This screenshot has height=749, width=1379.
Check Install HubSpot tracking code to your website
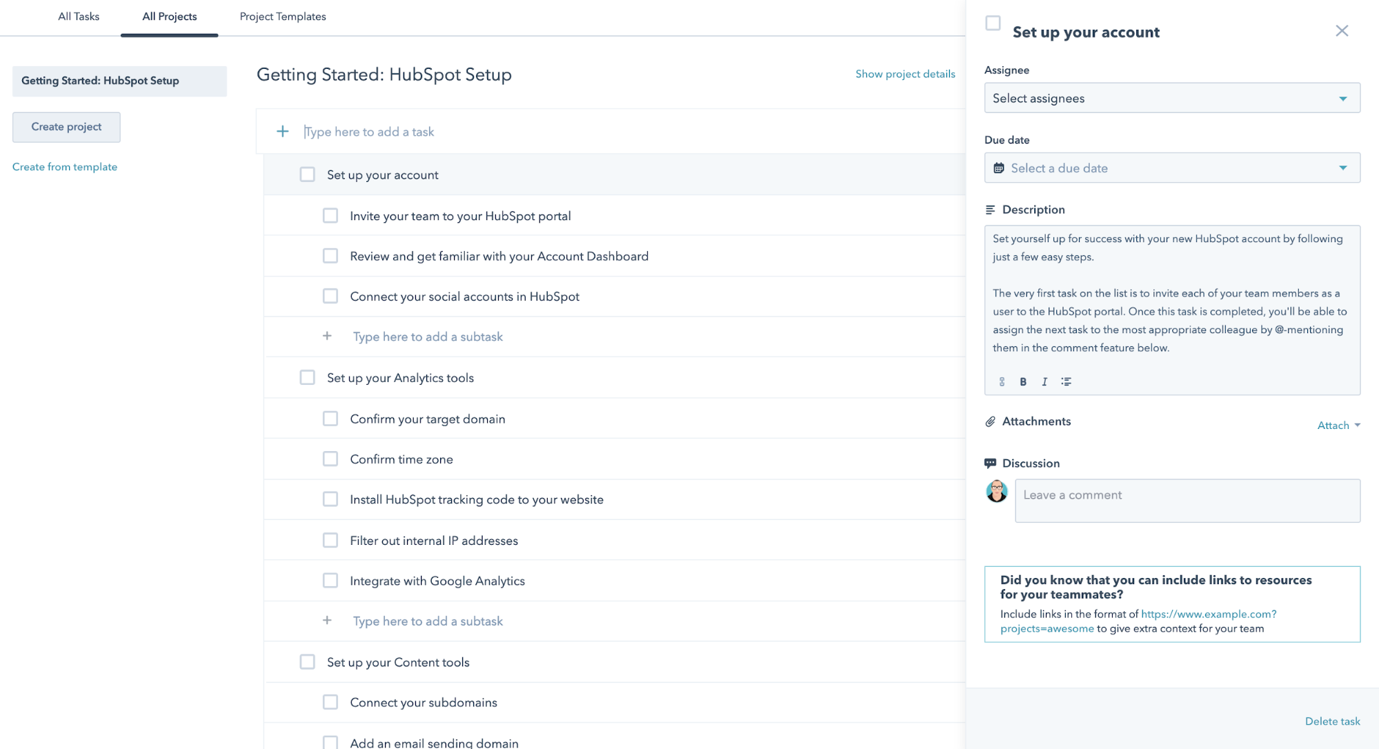click(x=330, y=499)
